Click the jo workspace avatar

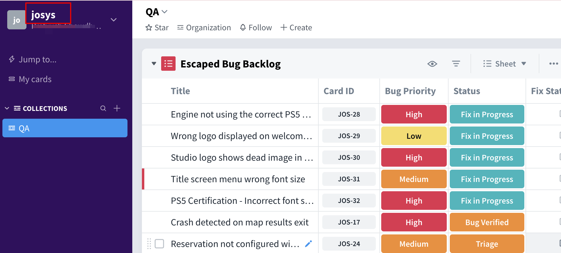click(x=17, y=20)
